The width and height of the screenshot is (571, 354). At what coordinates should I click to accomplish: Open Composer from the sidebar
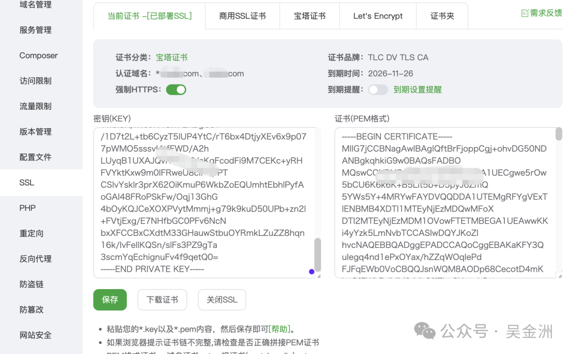pyautogui.click(x=38, y=55)
